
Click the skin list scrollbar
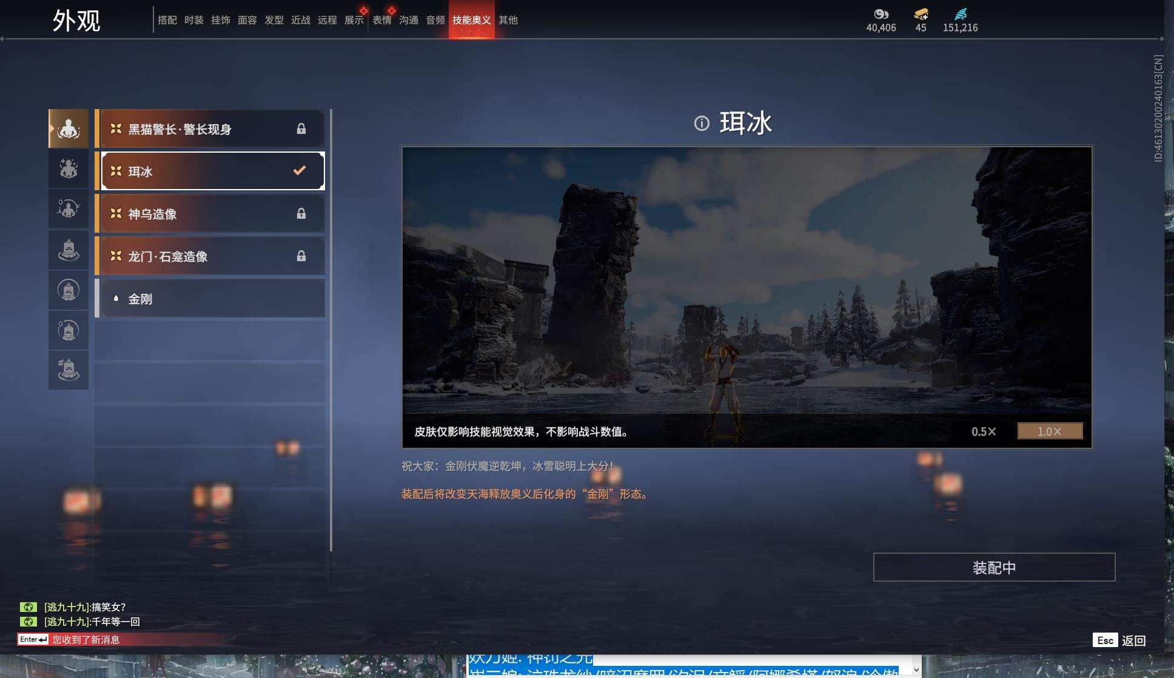(330, 330)
